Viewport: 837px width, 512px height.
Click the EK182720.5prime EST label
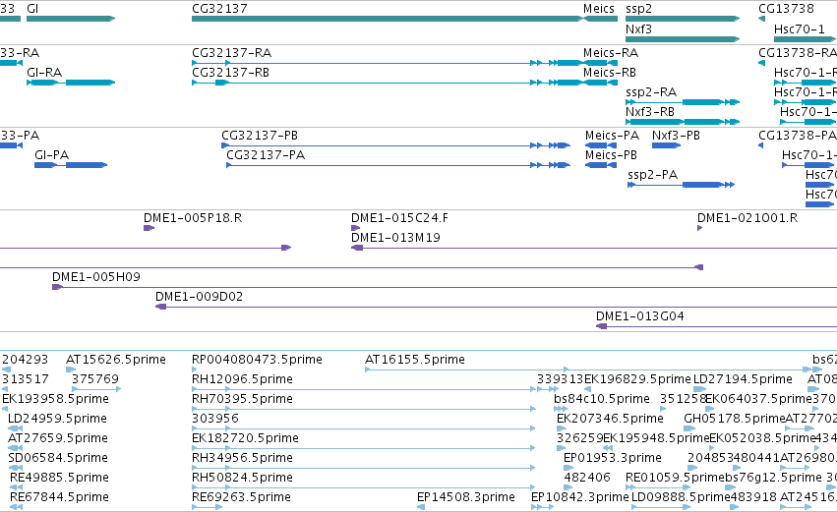tap(245, 438)
